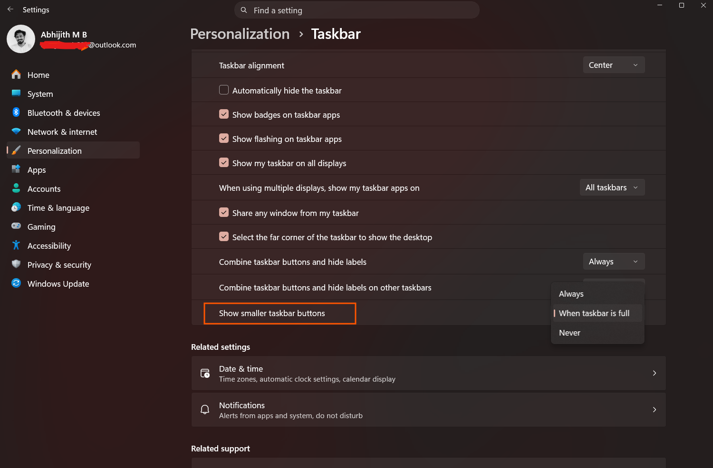The width and height of the screenshot is (713, 468).
Task: Click the Find a setting search box
Action: (356, 10)
